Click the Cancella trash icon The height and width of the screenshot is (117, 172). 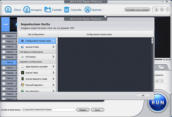(67, 10)
